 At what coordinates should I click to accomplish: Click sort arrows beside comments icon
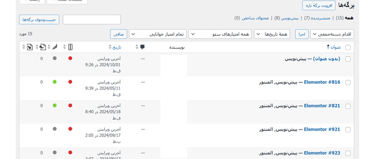[137, 47]
